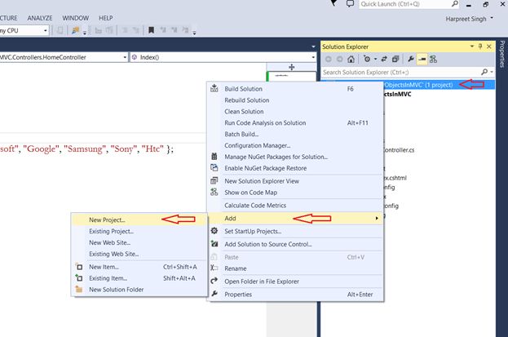Click the Forward arrow in Solution Explorer toolbar
Image resolution: width=508 pixels, height=337 pixels.
339,59
